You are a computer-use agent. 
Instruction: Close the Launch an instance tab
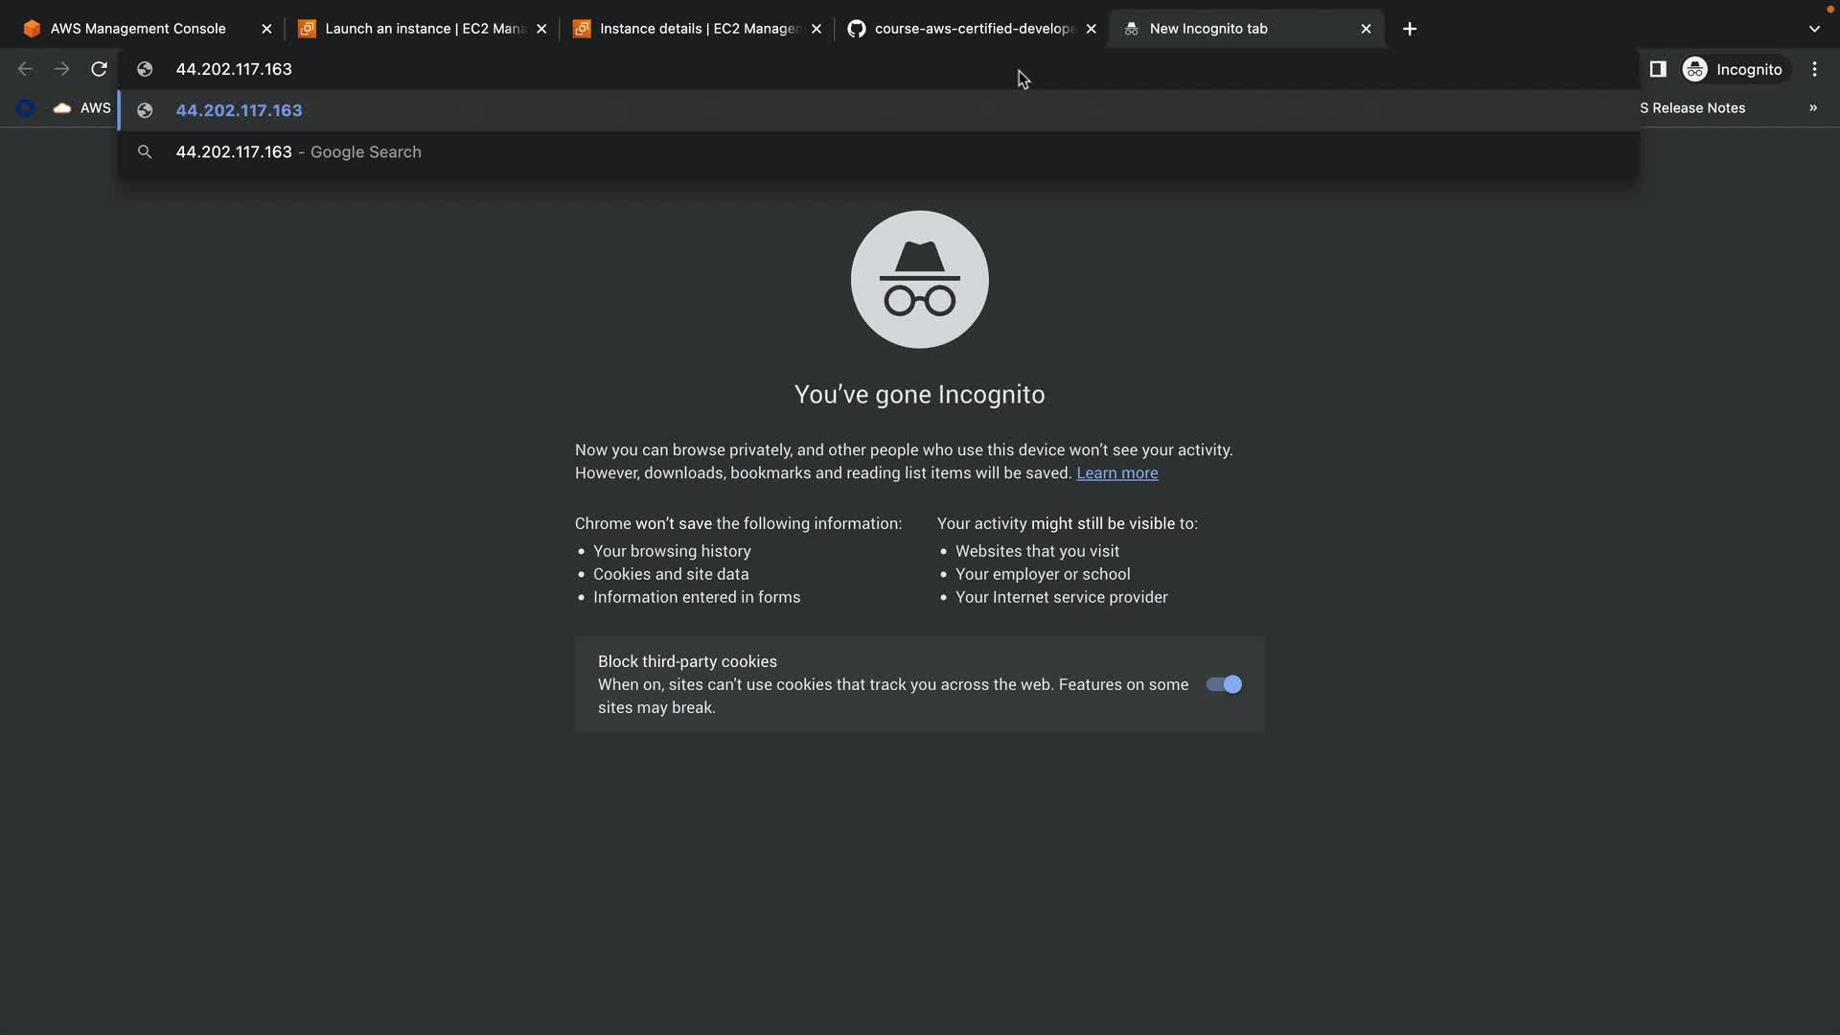pos(541,29)
